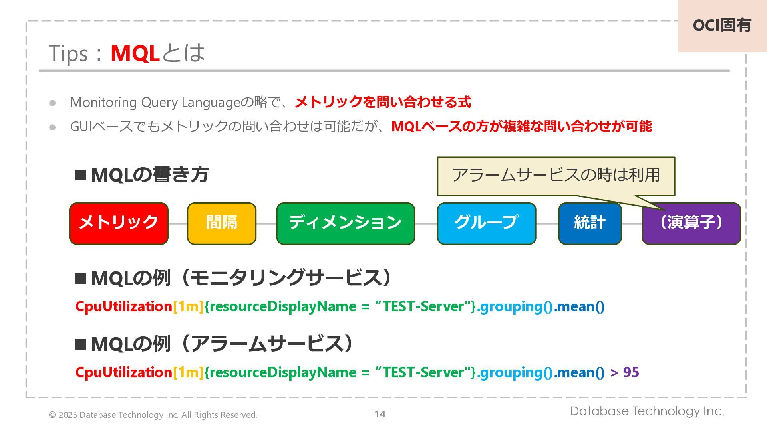Select the light blue グループ box
Viewport: 767px width, 431px height.
(487, 223)
